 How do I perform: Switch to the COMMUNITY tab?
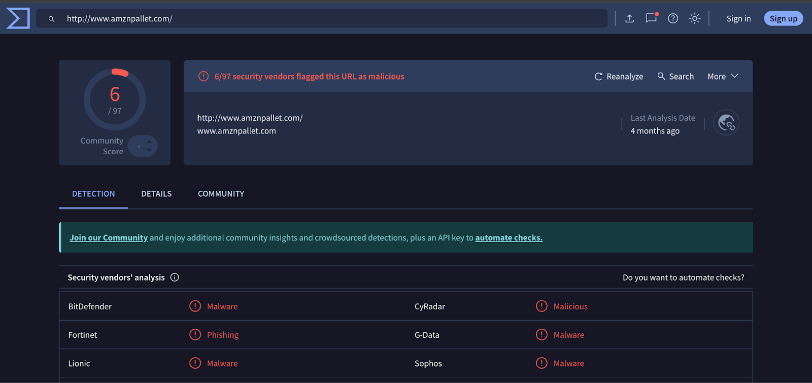click(x=221, y=194)
